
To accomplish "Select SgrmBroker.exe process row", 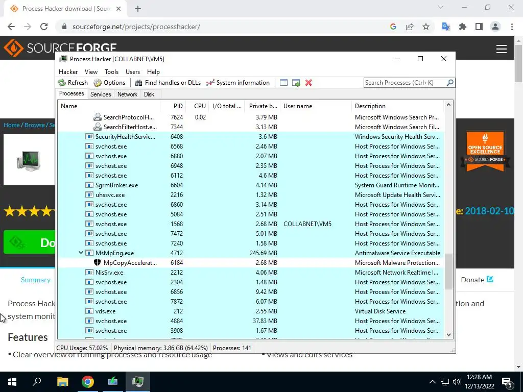I will [250, 185].
